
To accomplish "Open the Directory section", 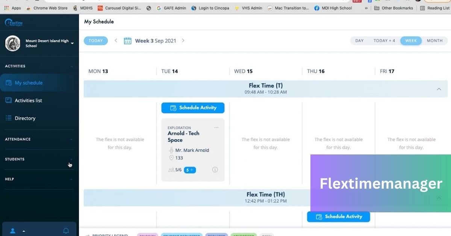I will [x=25, y=118].
